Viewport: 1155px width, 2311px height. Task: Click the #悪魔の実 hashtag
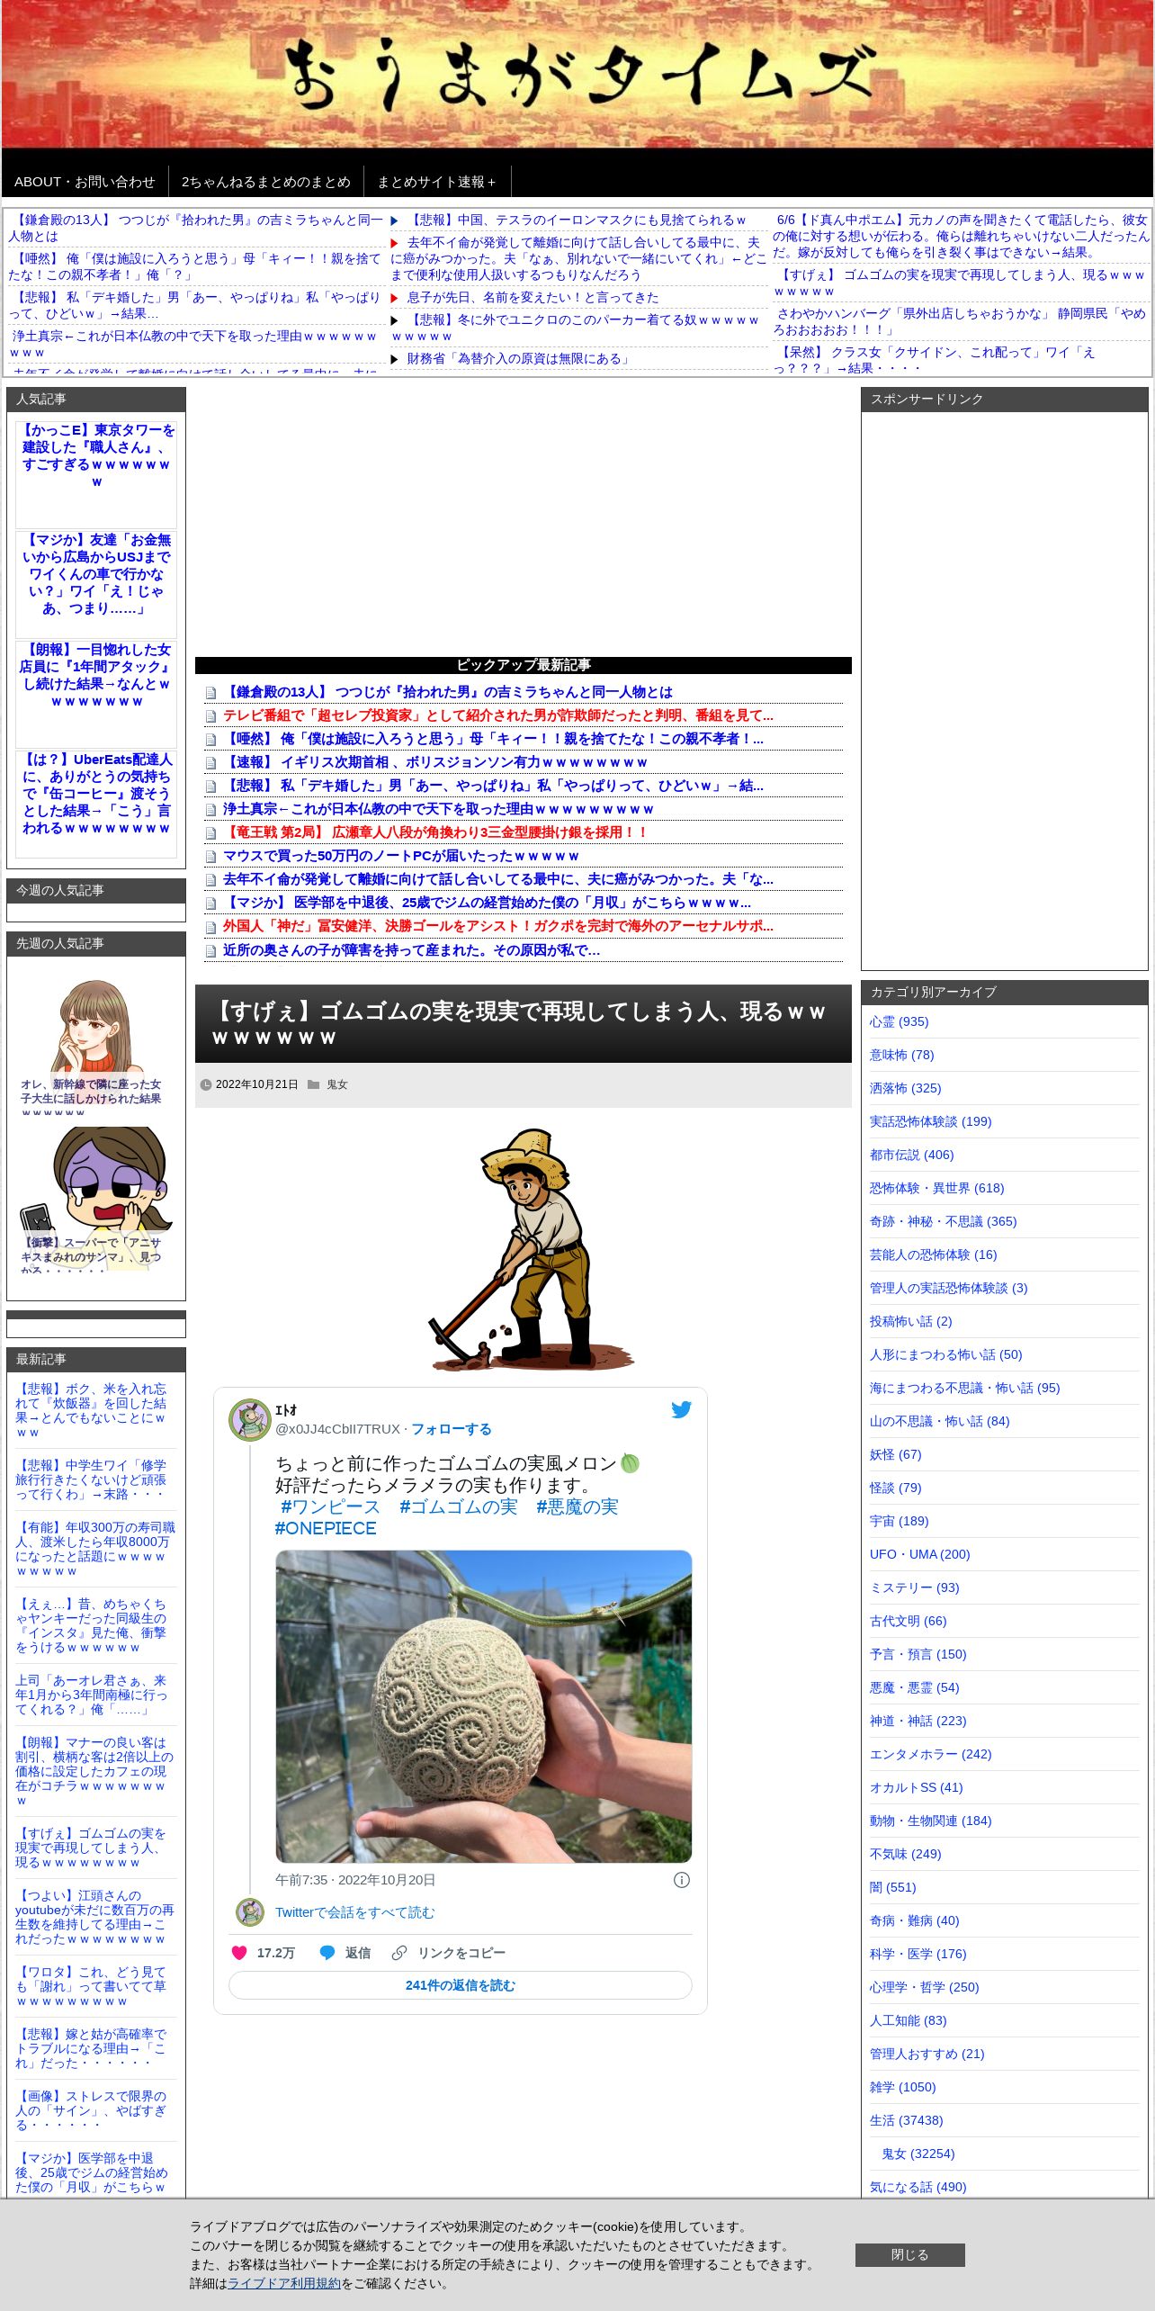(x=577, y=1506)
